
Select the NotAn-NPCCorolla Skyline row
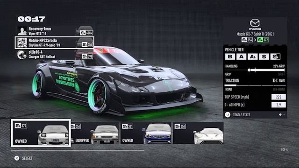(x=55, y=42)
